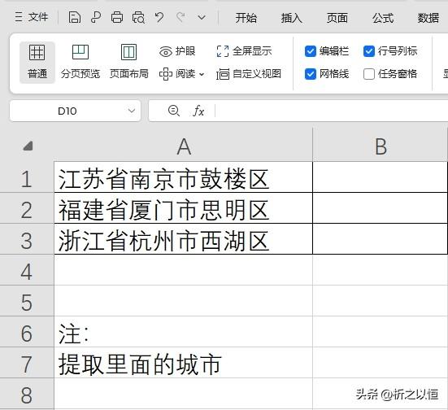
Task: Select the 页面布局 view
Action: click(x=128, y=62)
